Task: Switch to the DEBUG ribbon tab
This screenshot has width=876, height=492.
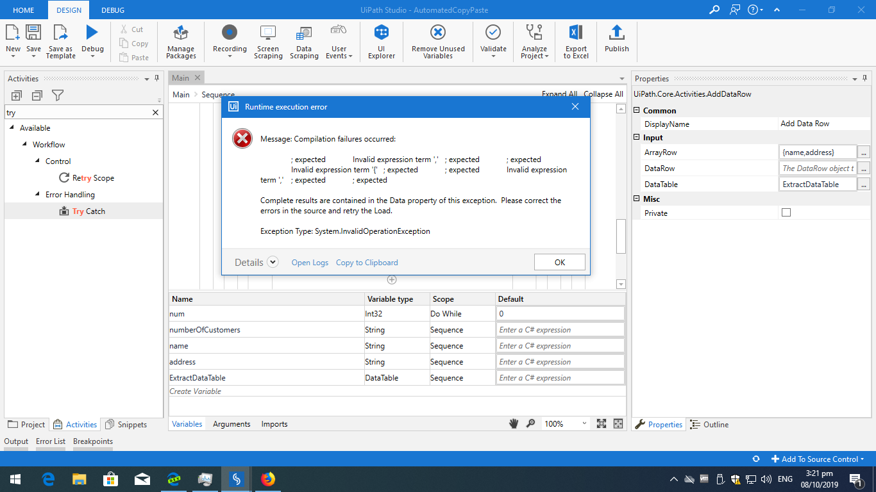Action: 113,10
